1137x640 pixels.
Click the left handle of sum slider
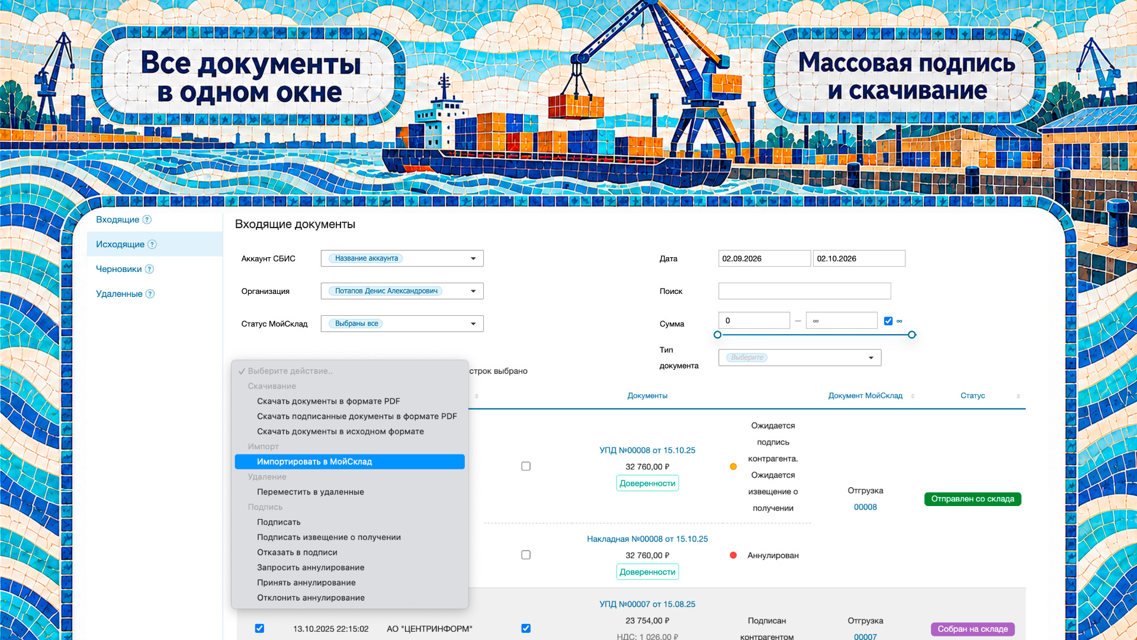click(x=718, y=335)
